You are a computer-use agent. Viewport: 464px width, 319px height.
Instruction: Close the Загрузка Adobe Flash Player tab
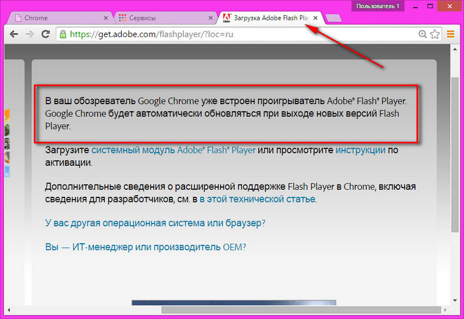316,18
